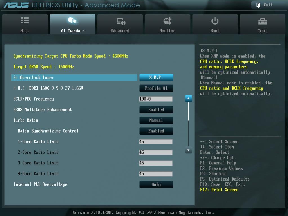Select the Turbo Ratio label
This screenshot has width=288, height=216.
tap(26, 120)
